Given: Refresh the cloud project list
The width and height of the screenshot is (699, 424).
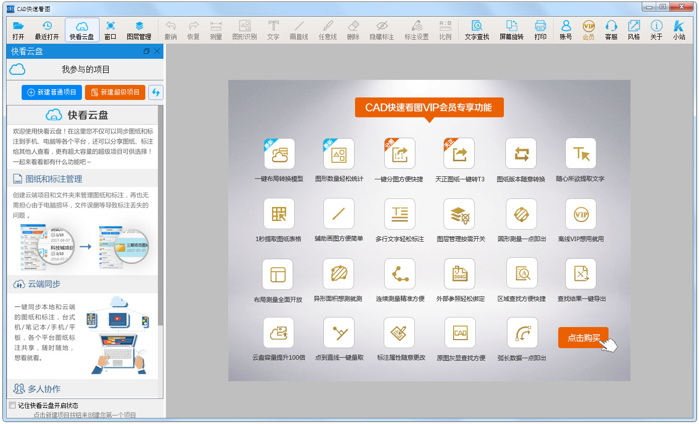Looking at the screenshot, I should click(x=156, y=92).
